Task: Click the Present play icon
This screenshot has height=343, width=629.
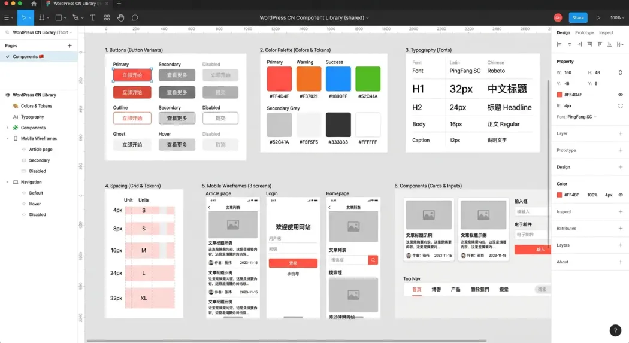Action: point(598,17)
